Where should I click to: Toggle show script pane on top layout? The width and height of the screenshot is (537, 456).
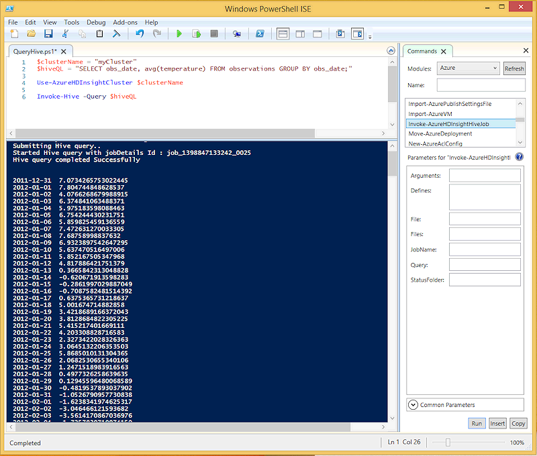283,34
